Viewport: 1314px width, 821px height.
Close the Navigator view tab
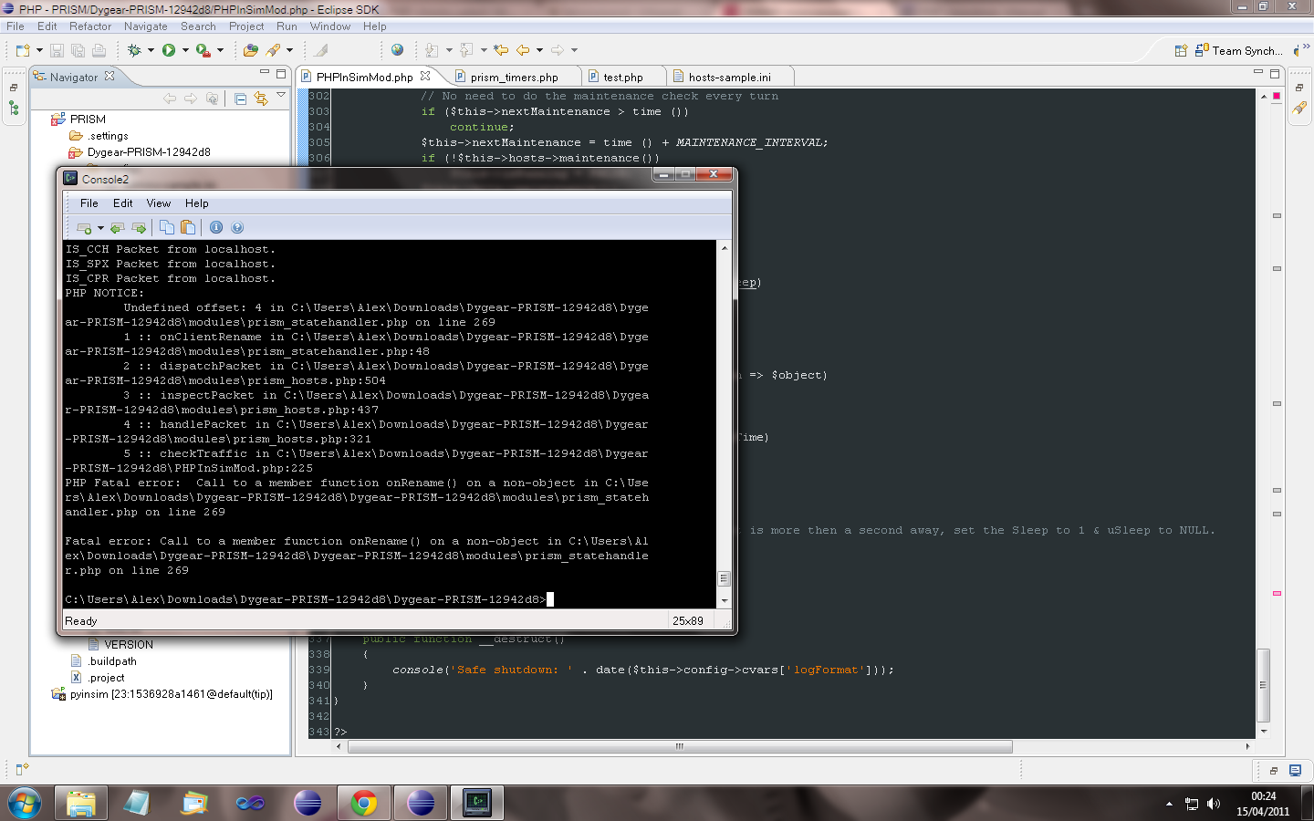pos(109,77)
